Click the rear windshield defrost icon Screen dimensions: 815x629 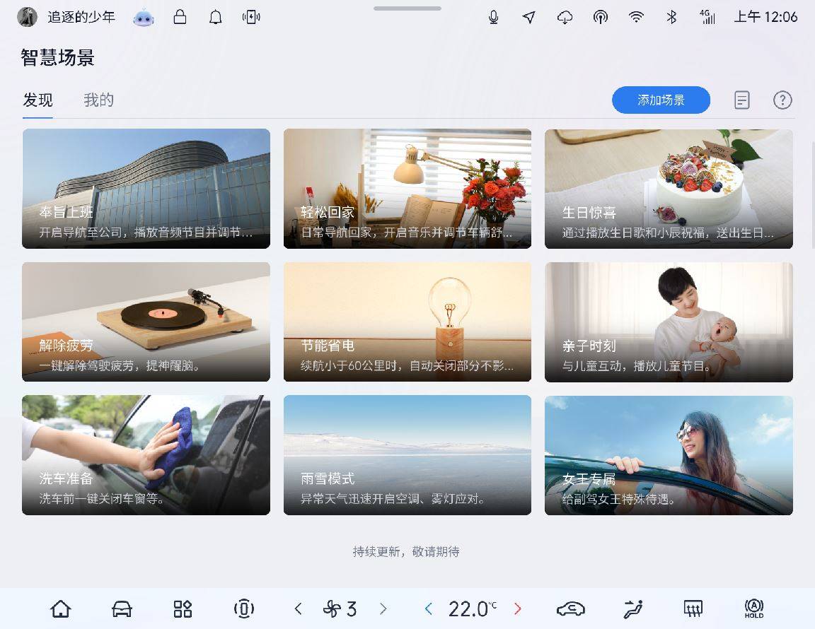coord(693,608)
